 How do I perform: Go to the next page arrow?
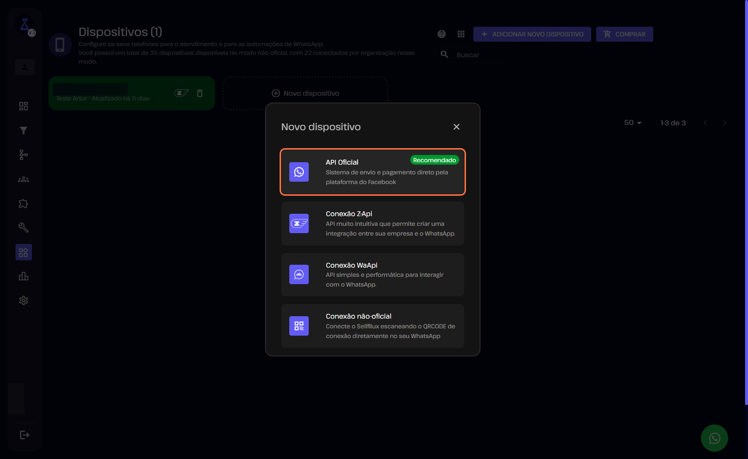725,123
